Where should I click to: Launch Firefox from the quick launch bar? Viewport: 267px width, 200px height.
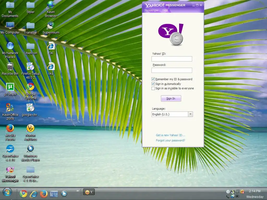coord(44,193)
